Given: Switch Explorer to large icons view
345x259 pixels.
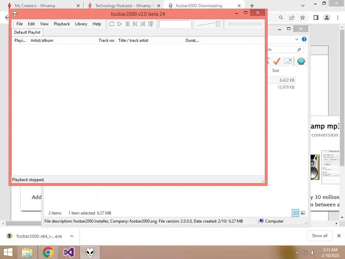Looking at the screenshot, I should click(x=303, y=213).
